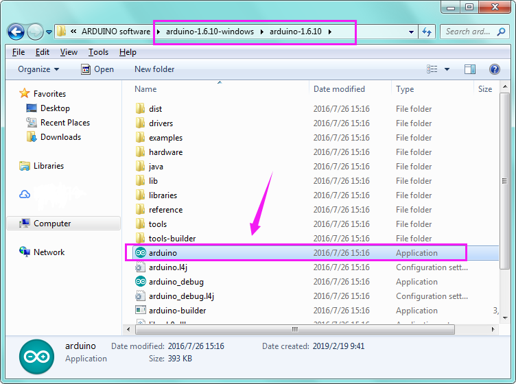Screen dimensions: 516x384
Task: Open the address bar history dropdown
Action: coord(411,32)
